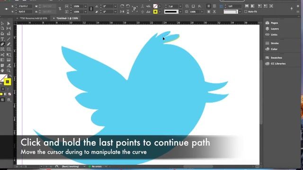This screenshot has width=303, height=170.
Task: Select the Pencil tool
Action: pyautogui.click(x=9, y=44)
